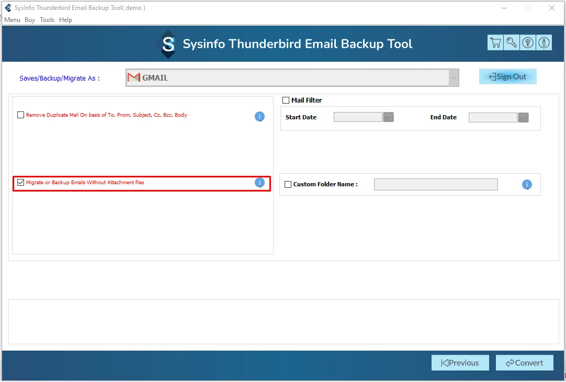566x382 pixels.
Task: Minimize the application window
Action: pyautogui.click(x=504, y=8)
